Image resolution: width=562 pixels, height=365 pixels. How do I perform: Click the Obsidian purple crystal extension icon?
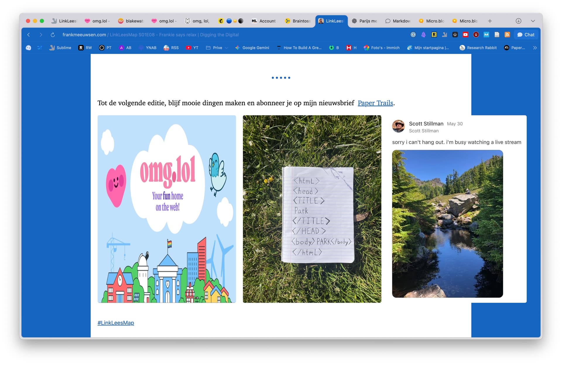pyautogui.click(x=424, y=35)
